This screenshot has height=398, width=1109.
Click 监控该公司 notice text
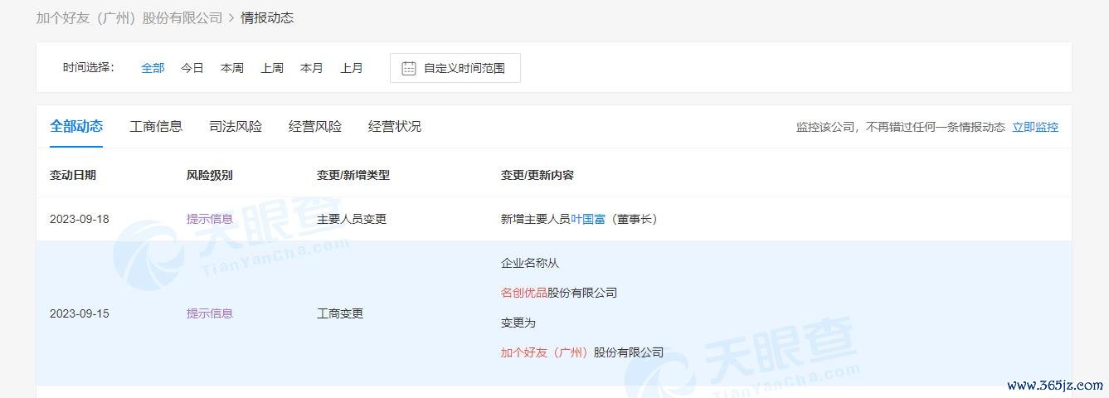[901, 127]
